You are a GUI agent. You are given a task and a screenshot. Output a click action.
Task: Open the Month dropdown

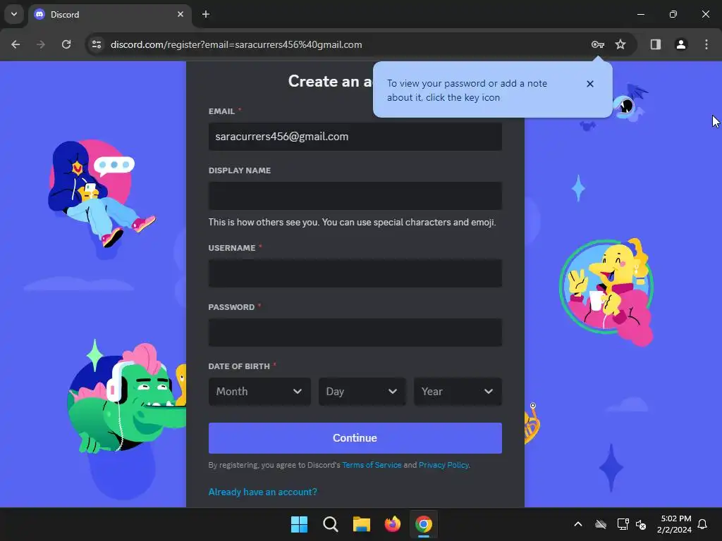pyautogui.click(x=259, y=392)
